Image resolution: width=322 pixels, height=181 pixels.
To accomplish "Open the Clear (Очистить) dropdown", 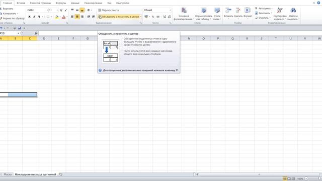I will point(263,18).
